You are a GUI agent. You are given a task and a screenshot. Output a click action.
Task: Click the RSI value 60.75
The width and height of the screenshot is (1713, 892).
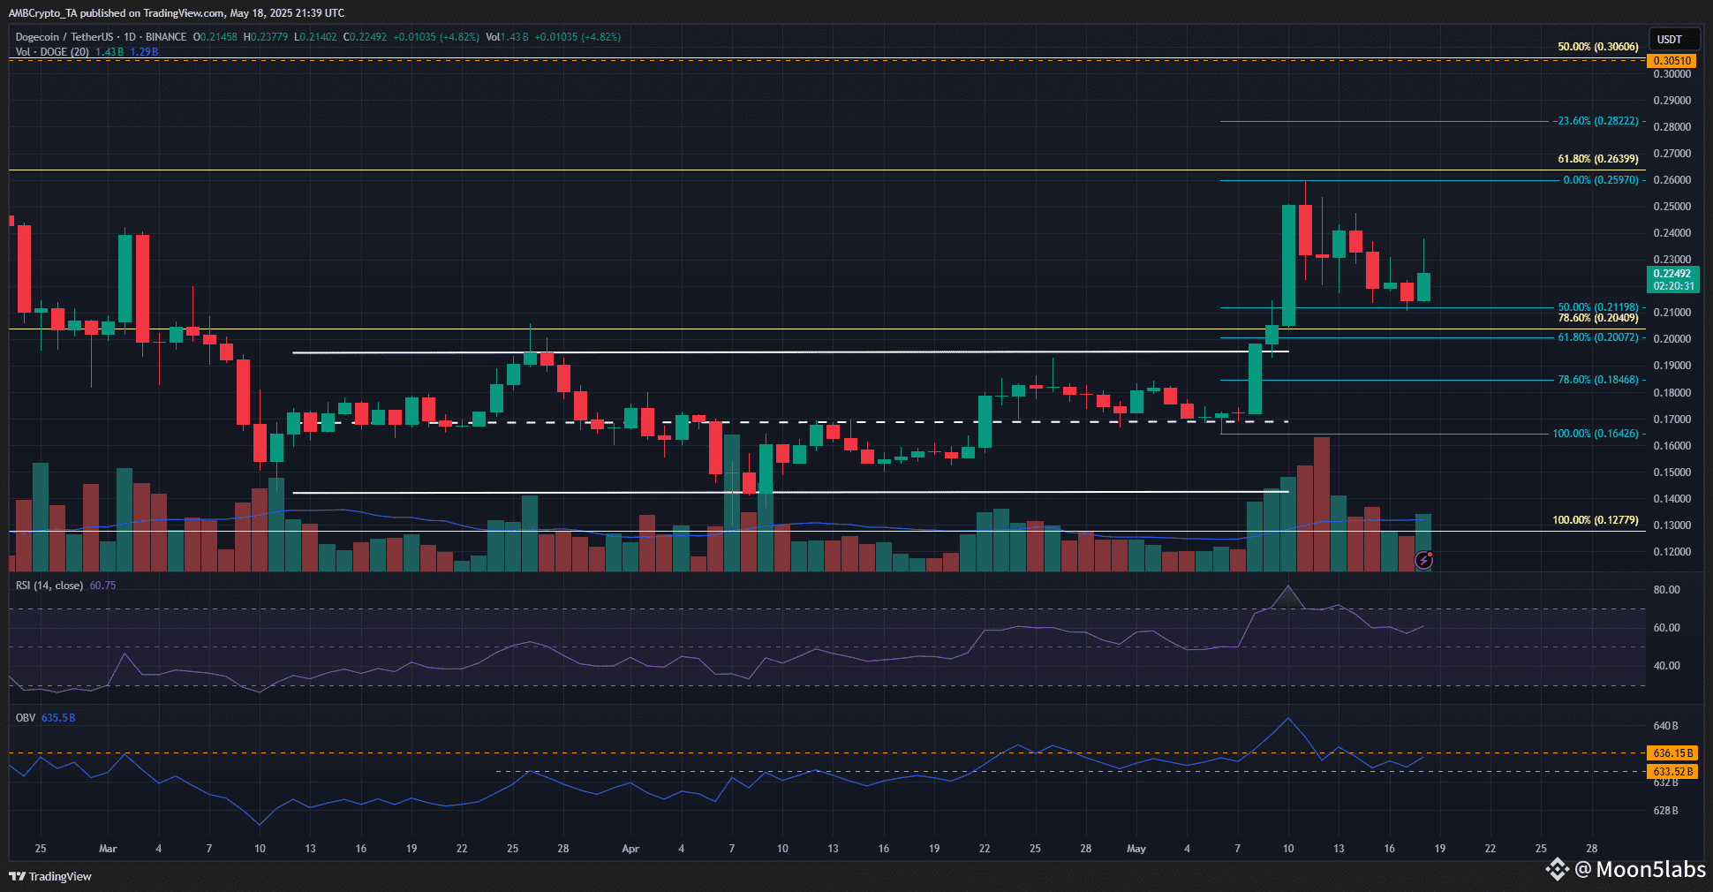coord(102,586)
